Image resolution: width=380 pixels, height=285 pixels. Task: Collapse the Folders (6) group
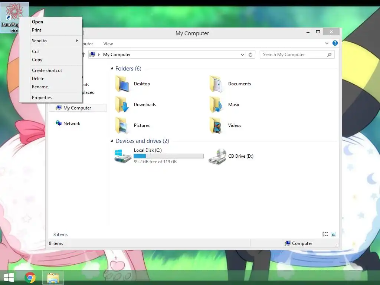coord(112,69)
